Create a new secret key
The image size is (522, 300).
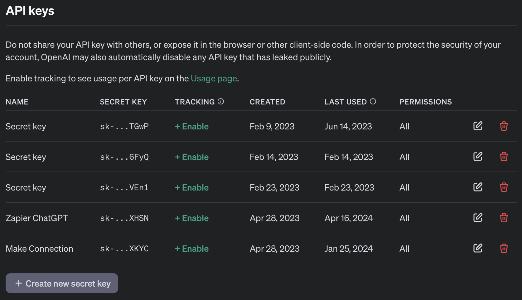62,283
